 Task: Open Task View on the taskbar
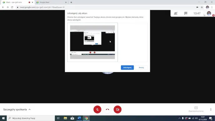(x=58, y=118)
